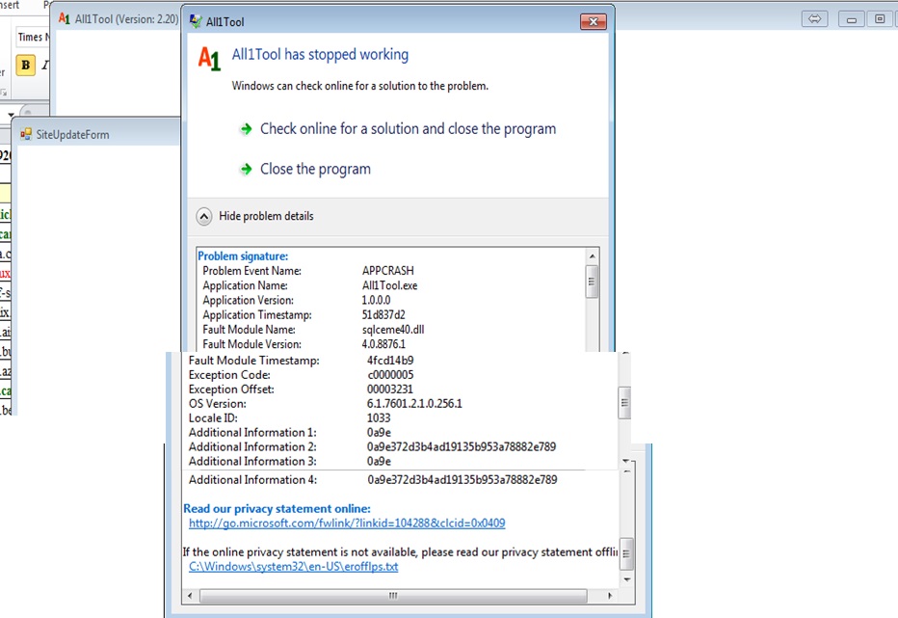Click horizontal scrollbar right arrow
Viewport: 898px width, 618px height.
click(x=609, y=596)
